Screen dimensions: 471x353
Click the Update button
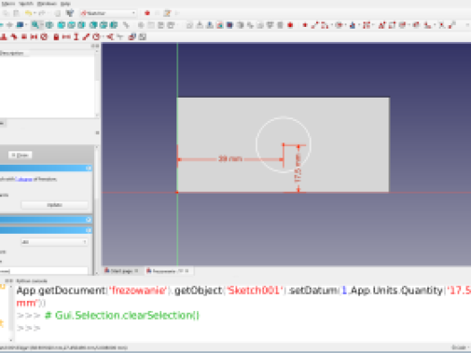tap(55, 205)
